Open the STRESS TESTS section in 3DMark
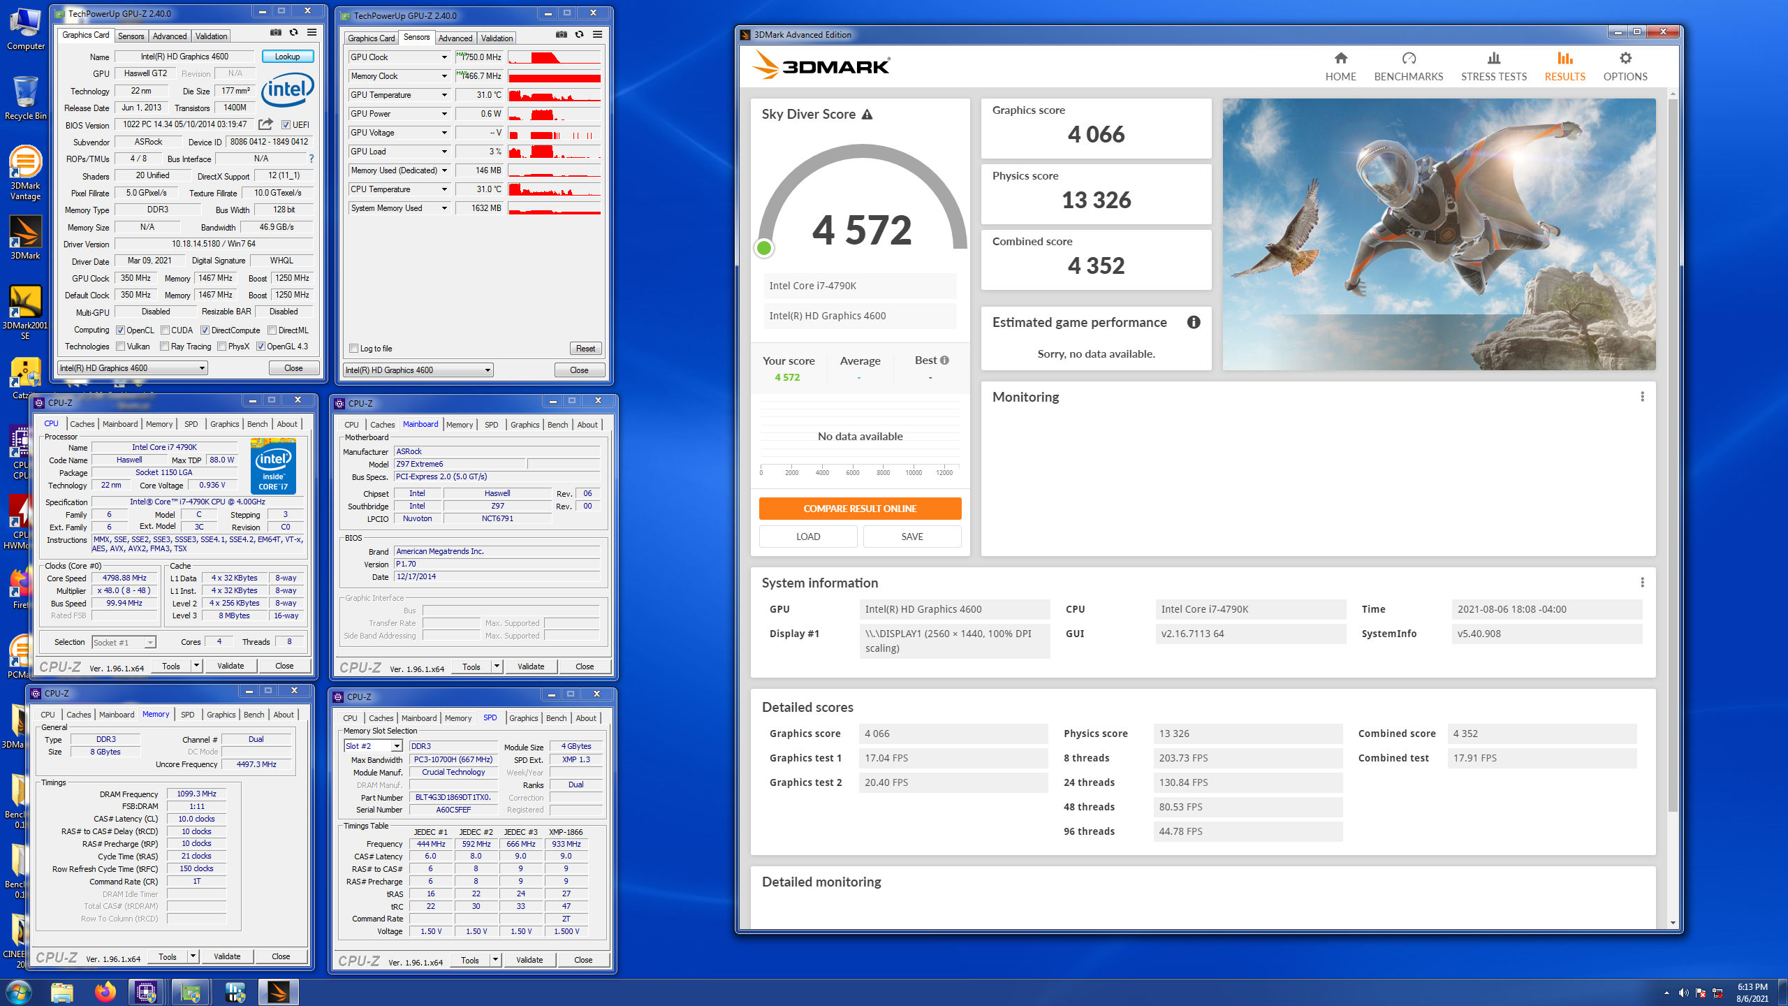 pos(1494,67)
